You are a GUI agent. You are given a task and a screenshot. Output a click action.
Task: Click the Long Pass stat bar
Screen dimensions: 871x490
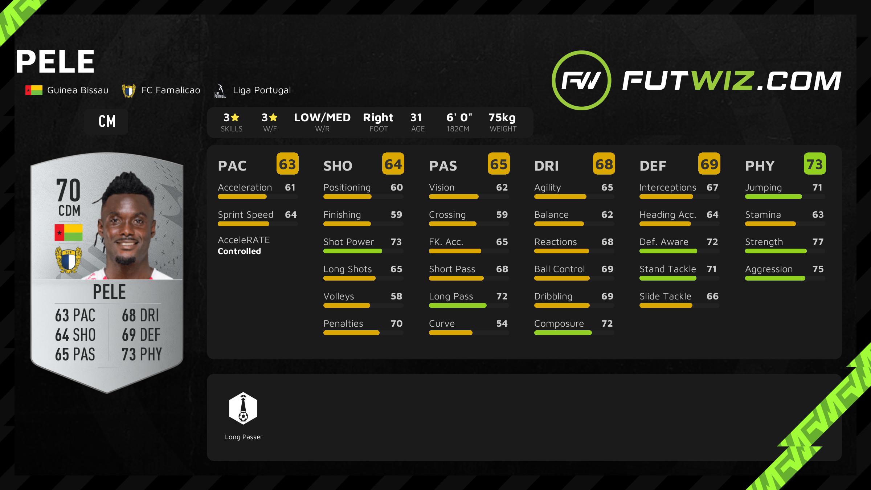click(469, 306)
